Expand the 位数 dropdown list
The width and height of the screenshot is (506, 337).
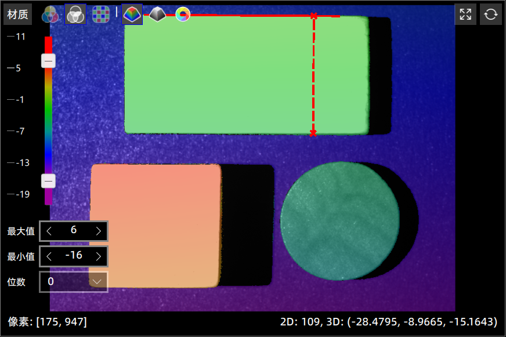97,282
